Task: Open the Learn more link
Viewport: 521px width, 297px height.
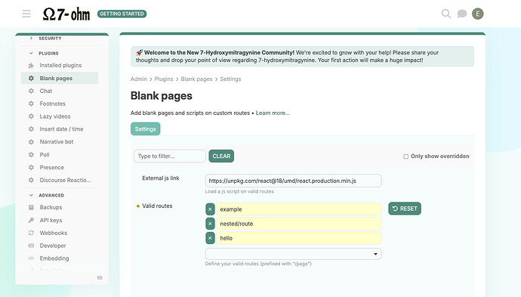Action: 273,113
